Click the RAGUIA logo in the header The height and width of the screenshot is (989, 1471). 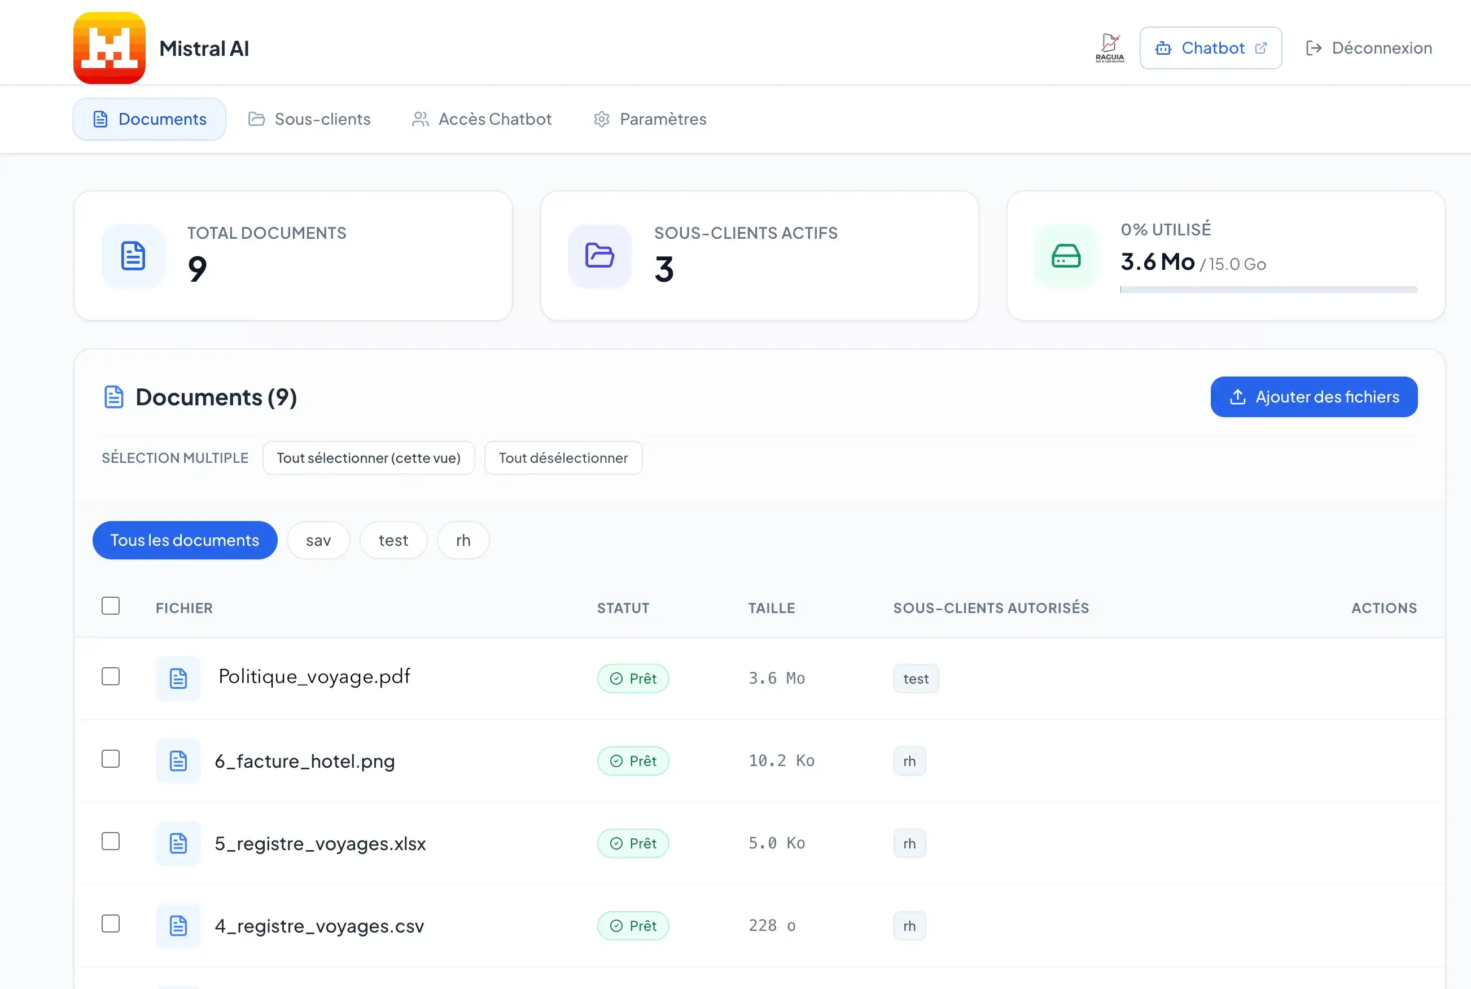coord(1110,48)
